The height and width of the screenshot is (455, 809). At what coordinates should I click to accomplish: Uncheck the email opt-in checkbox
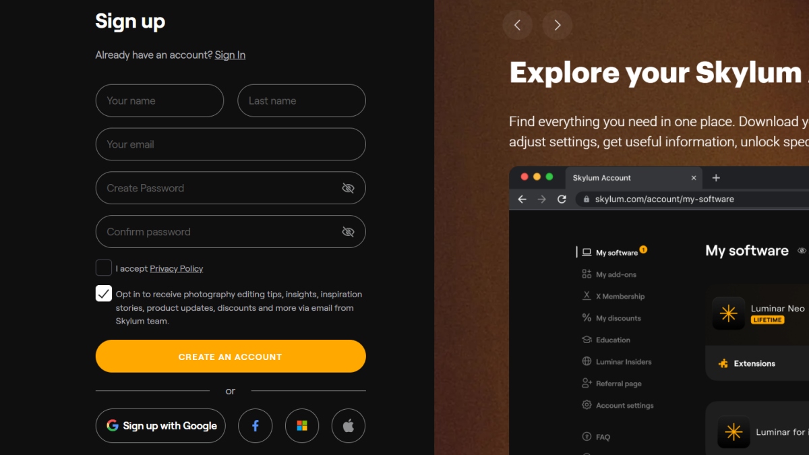pyautogui.click(x=104, y=293)
